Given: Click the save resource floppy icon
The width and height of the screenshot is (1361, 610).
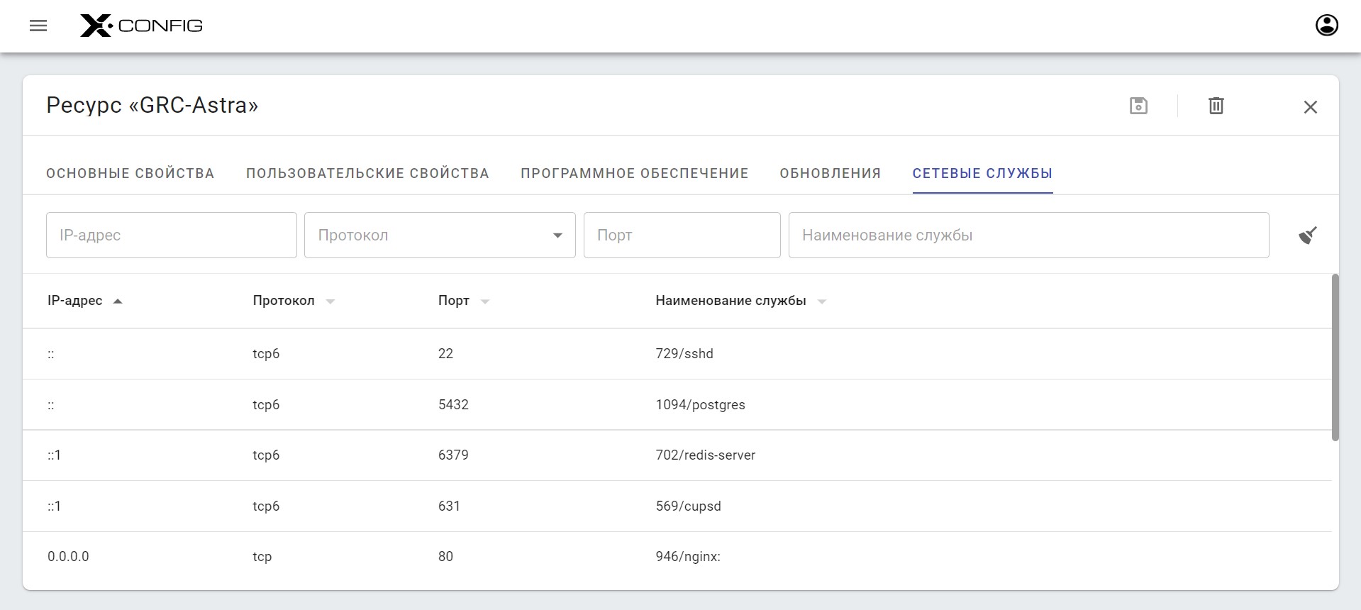Looking at the screenshot, I should tap(1138, 106).
